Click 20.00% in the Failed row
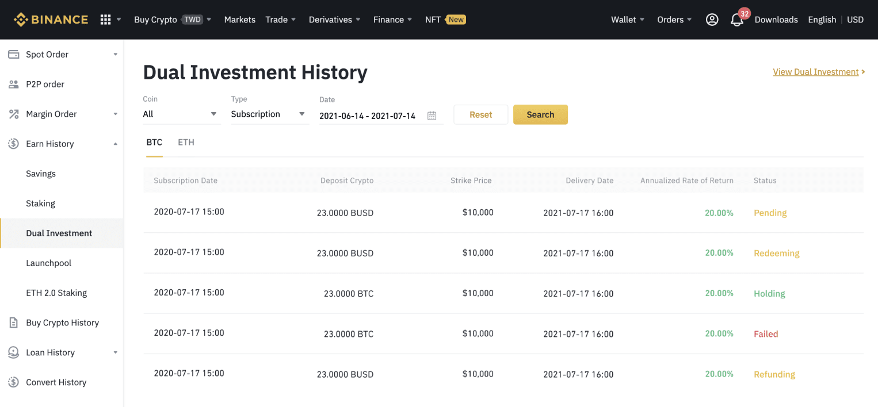The image size is (878, 407). point(719,333)
